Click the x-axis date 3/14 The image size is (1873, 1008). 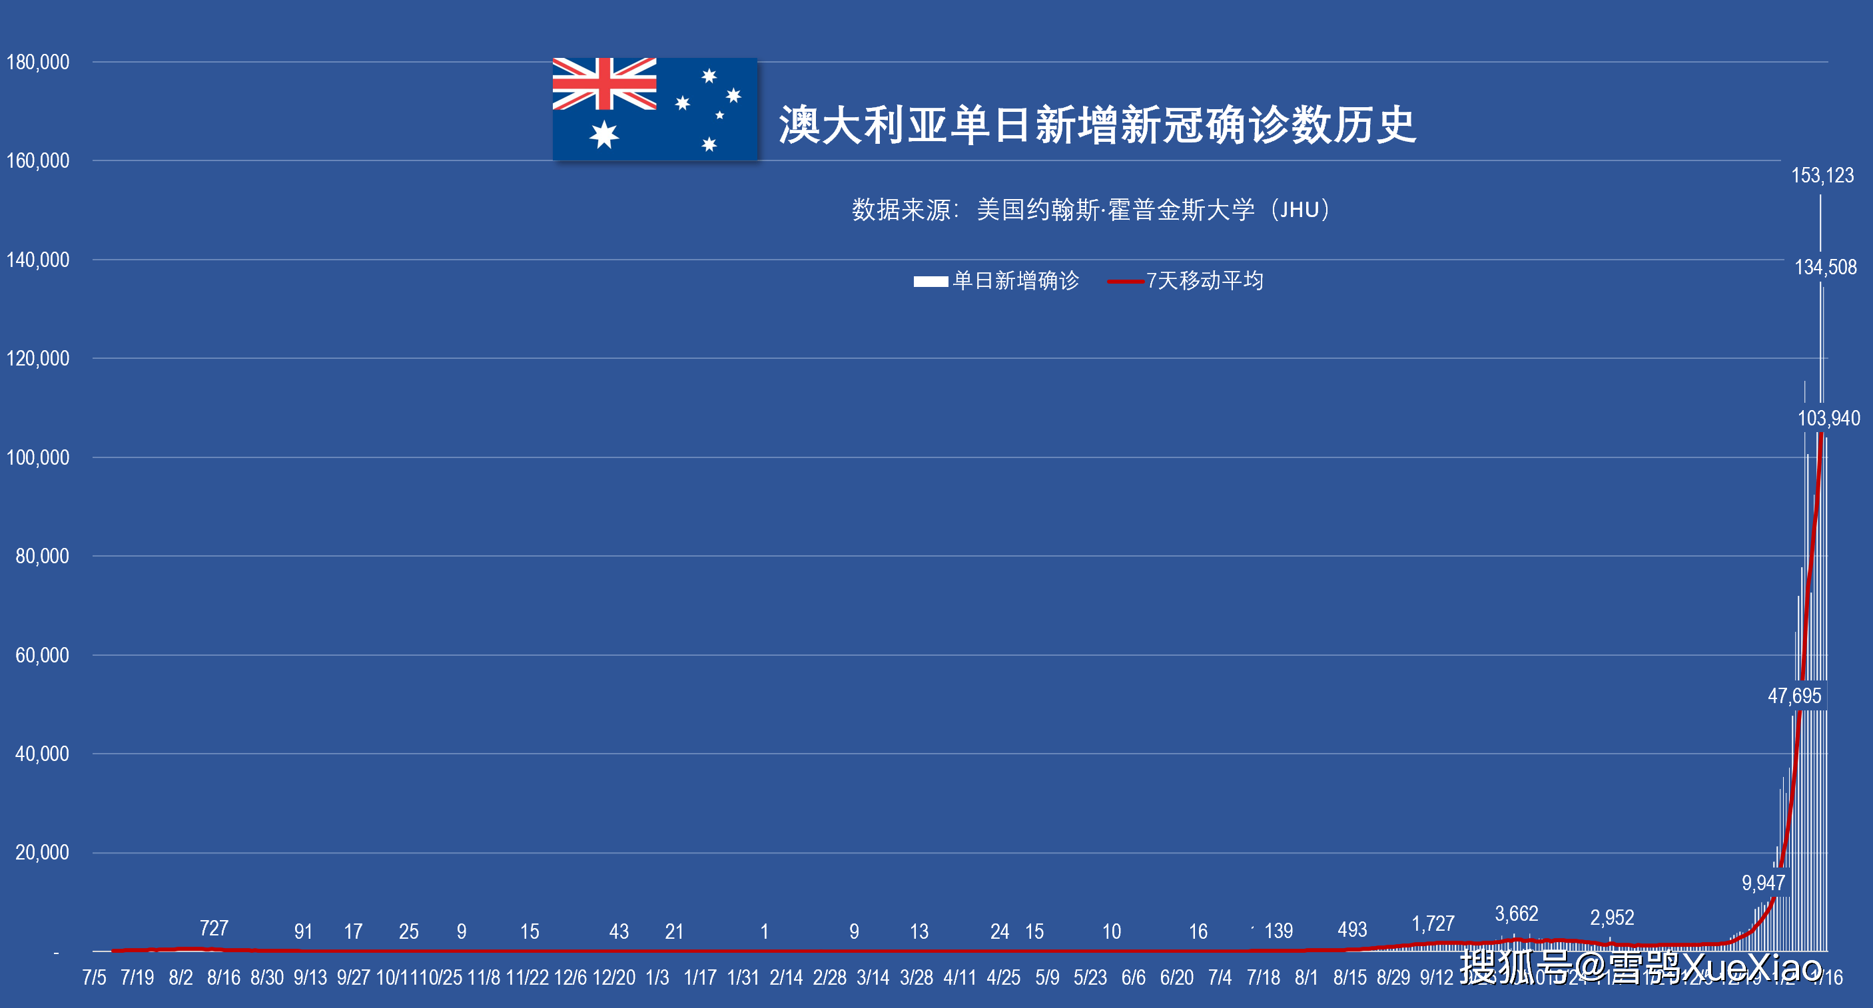tap(873, 977)
